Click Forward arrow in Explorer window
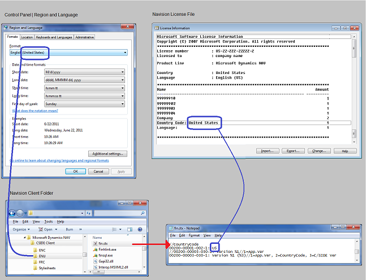The image size is (366, 280). (x=20, y=213)
